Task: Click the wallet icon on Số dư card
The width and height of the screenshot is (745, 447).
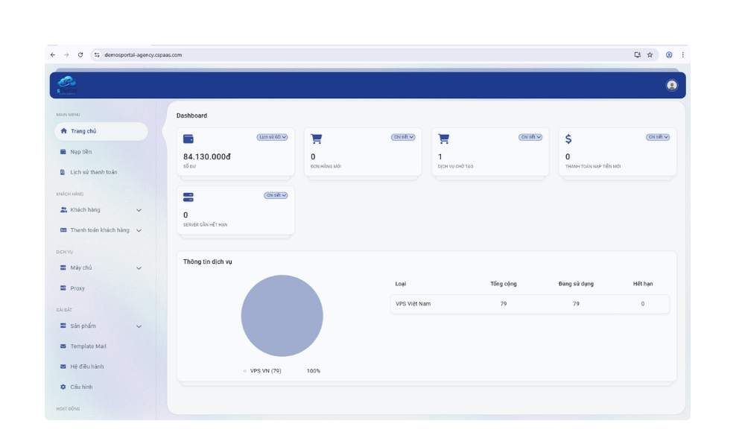Action: (x=188, y=139)
